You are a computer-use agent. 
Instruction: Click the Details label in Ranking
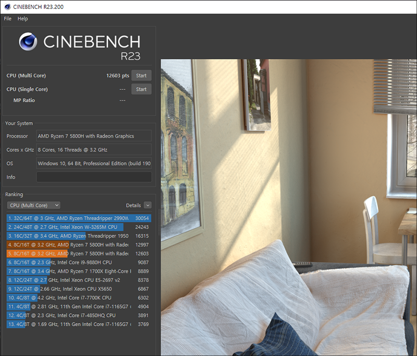133,205
